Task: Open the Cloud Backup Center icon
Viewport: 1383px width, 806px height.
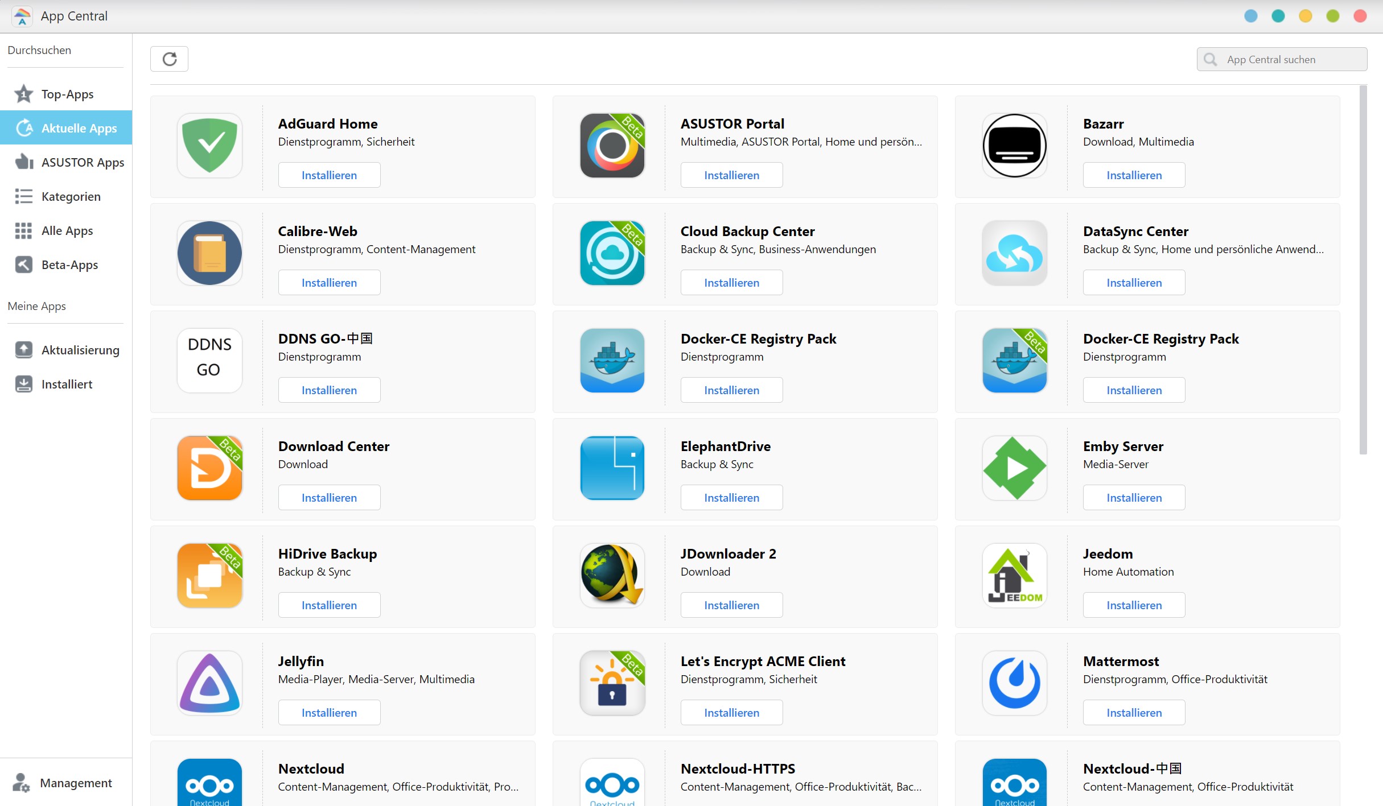Action: (612, 253)
